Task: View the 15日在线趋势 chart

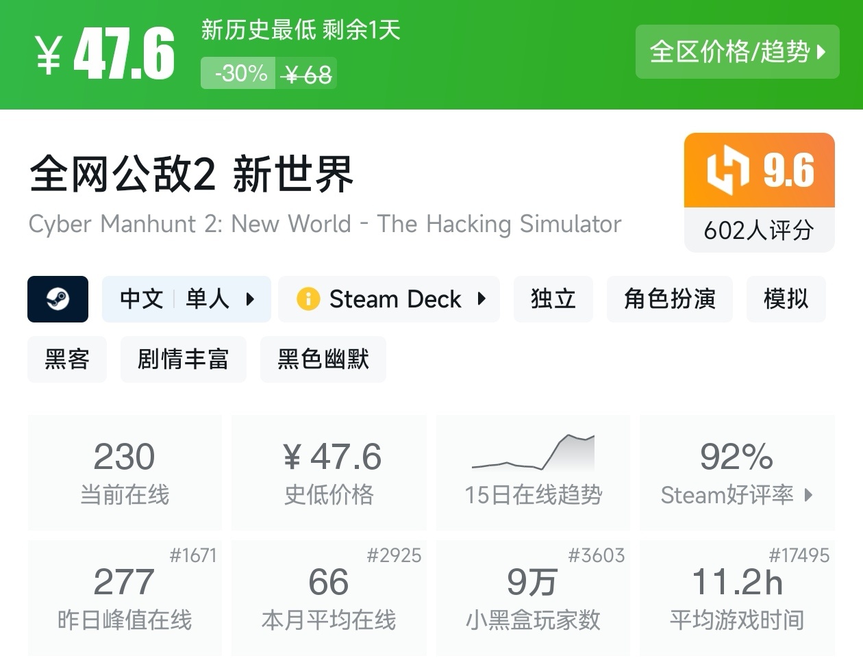Action: pos(533,472)
